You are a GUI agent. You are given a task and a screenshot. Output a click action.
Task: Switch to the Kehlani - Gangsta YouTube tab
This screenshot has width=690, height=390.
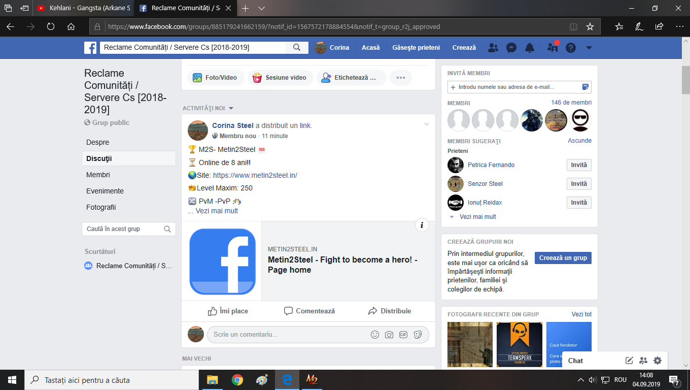coord(83,8)
